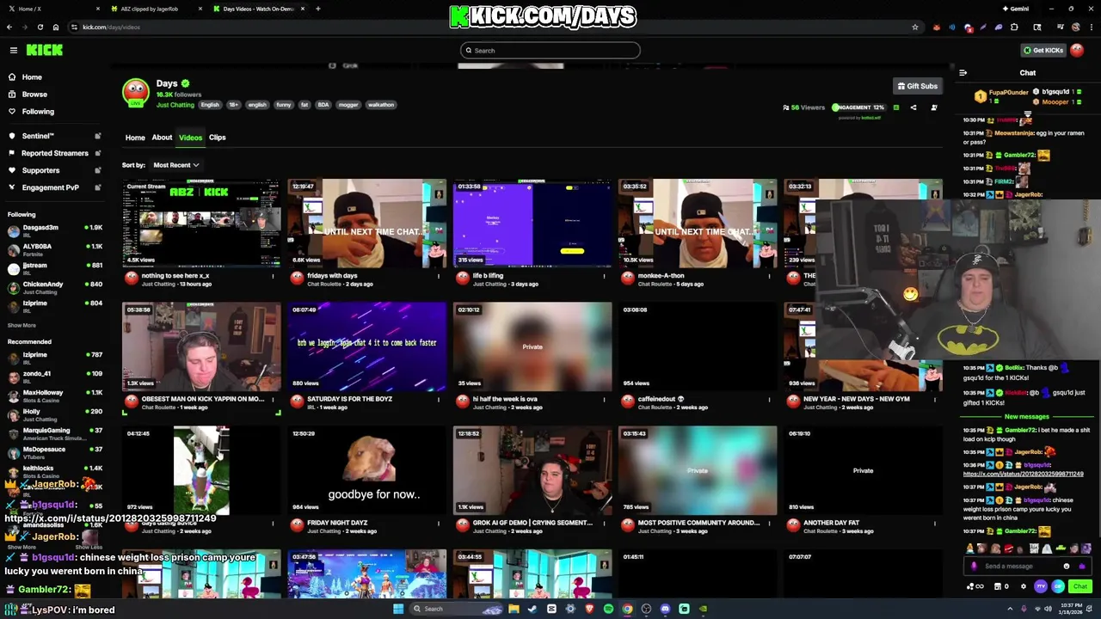
Task: Click the green KICK logo
Action: click(45, 51)
